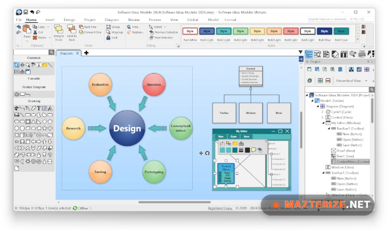Select the blank page shape in Drawing

17,168
